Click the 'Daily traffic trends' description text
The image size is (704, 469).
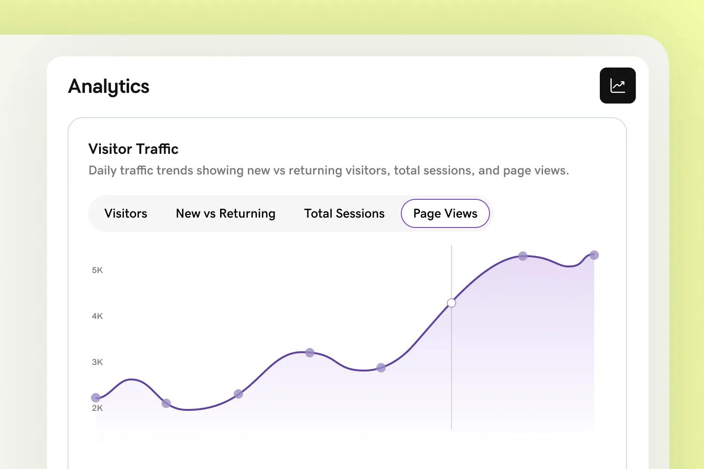pos(329,170)
